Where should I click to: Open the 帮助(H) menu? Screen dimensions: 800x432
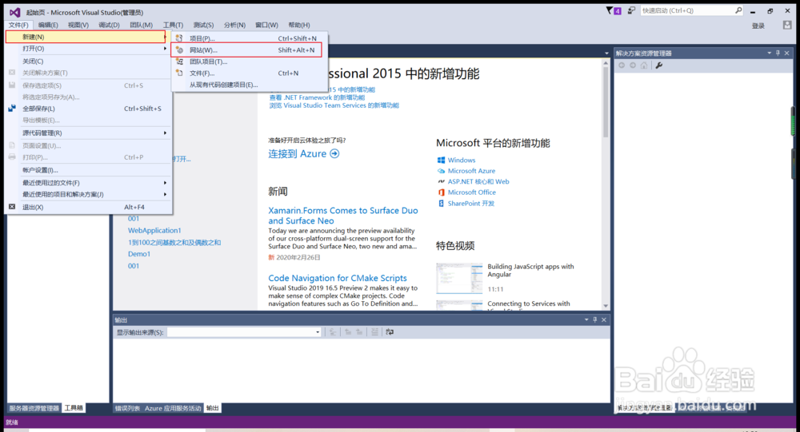tap(299, 25)
